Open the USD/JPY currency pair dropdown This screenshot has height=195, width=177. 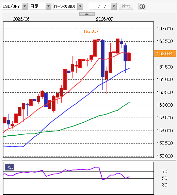pyautogui.click(x=15, y=6)
